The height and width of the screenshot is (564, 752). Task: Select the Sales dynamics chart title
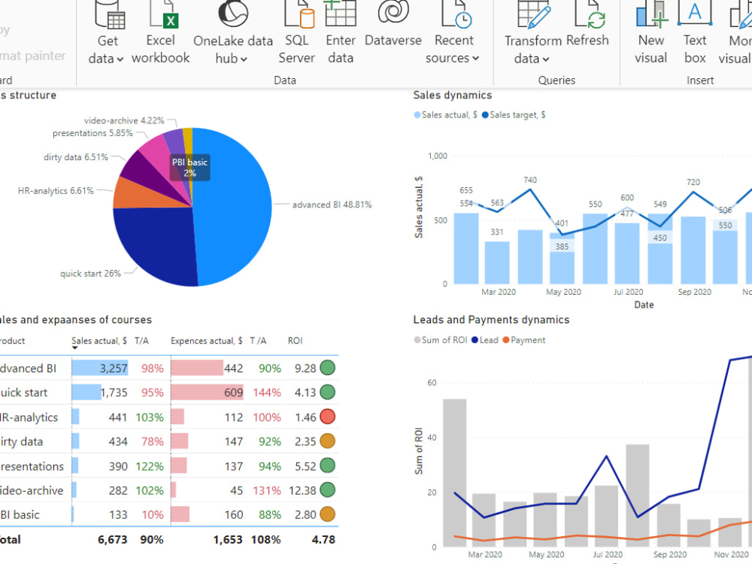click(452, 96)
